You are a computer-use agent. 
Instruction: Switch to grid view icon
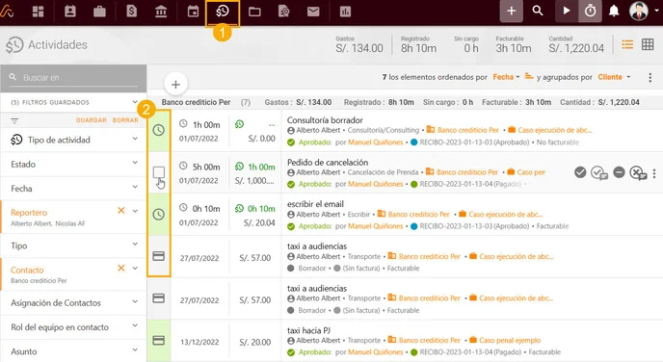(648, 44)
